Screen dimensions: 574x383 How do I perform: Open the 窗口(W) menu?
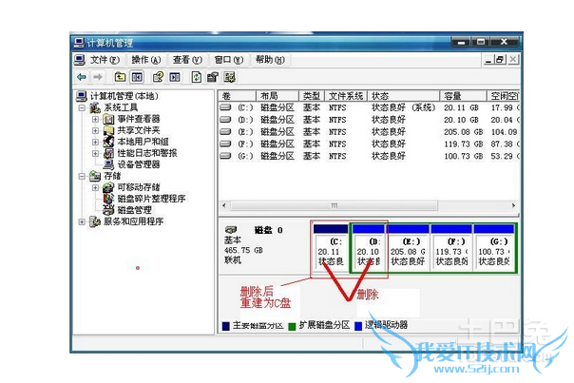tap(229, 60)
